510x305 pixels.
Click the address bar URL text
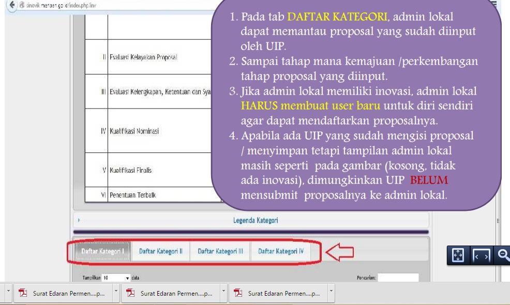coord(61,6)
